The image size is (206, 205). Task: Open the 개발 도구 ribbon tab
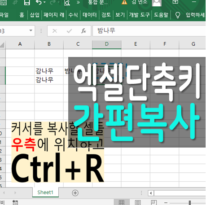(x=139, y=15)
